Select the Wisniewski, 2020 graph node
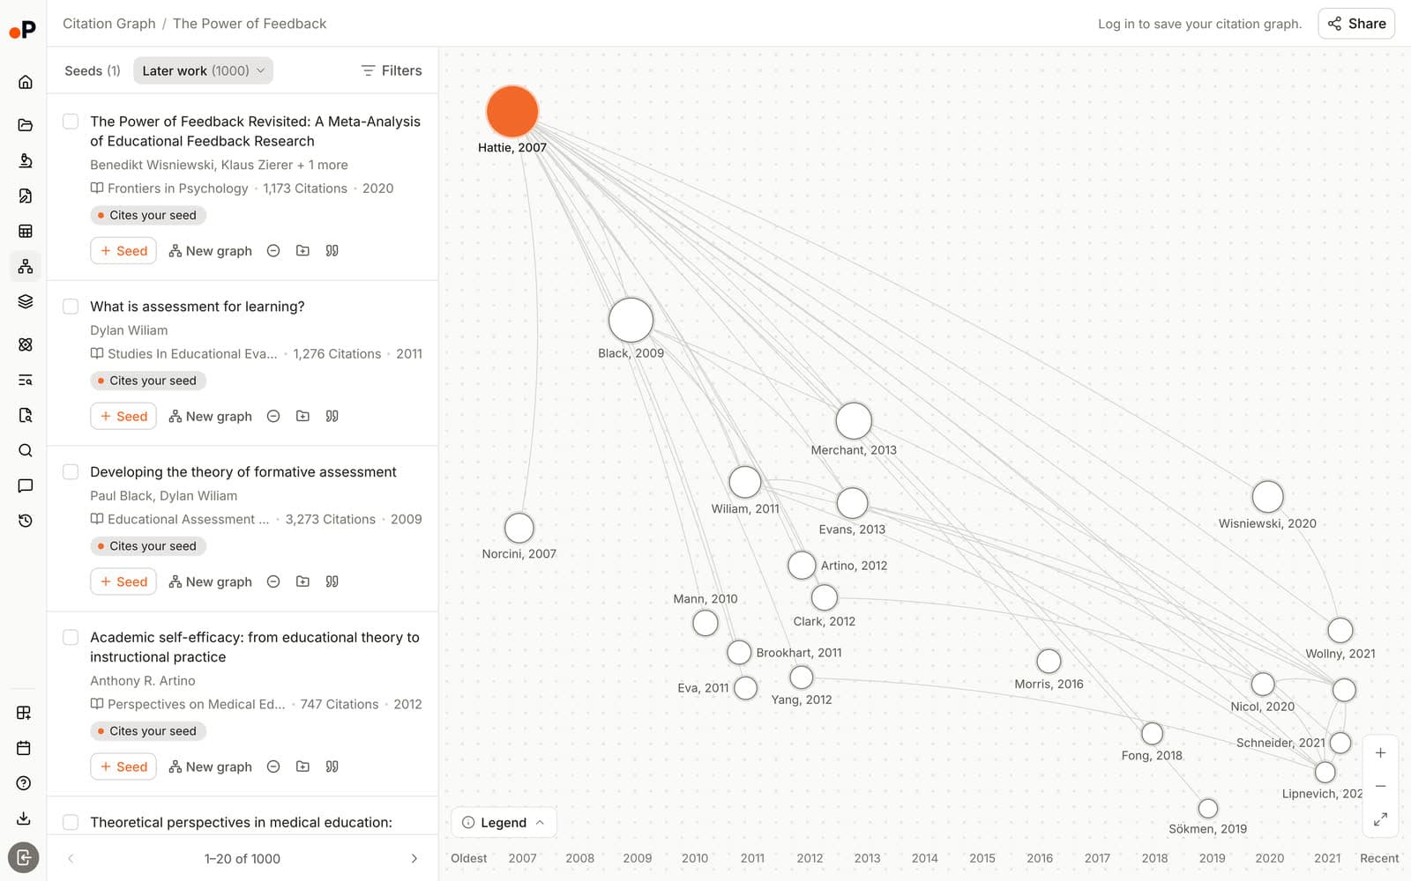The height and width of the screenshot is (881, 1411). [1267, 497]
